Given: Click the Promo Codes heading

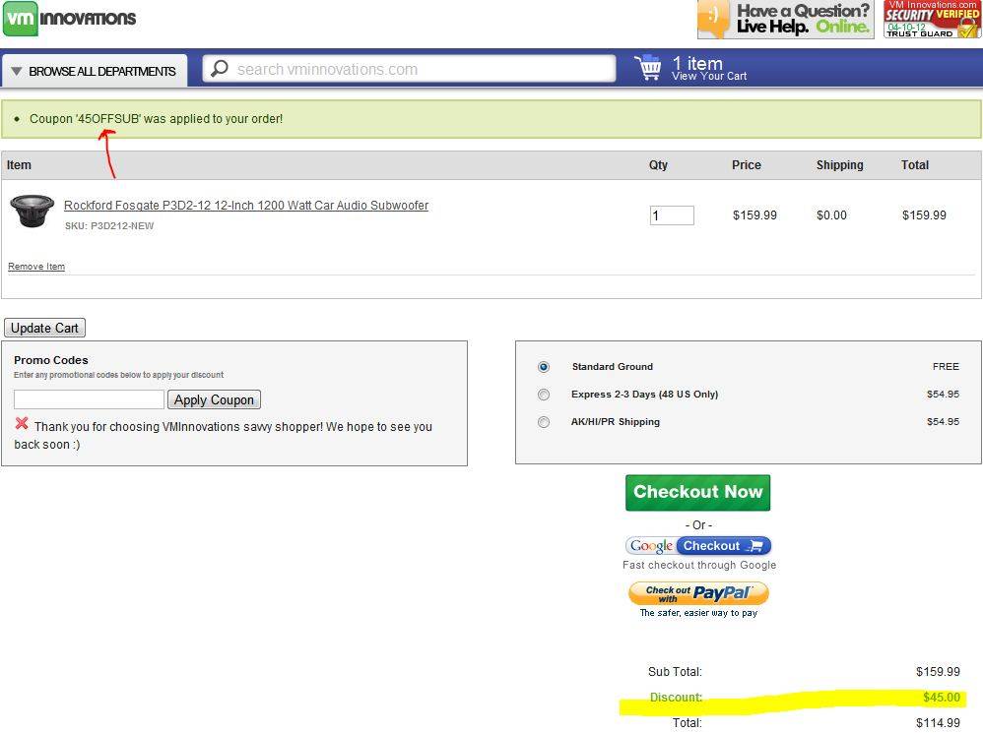Looking at the screenshot, I should 51,360.
